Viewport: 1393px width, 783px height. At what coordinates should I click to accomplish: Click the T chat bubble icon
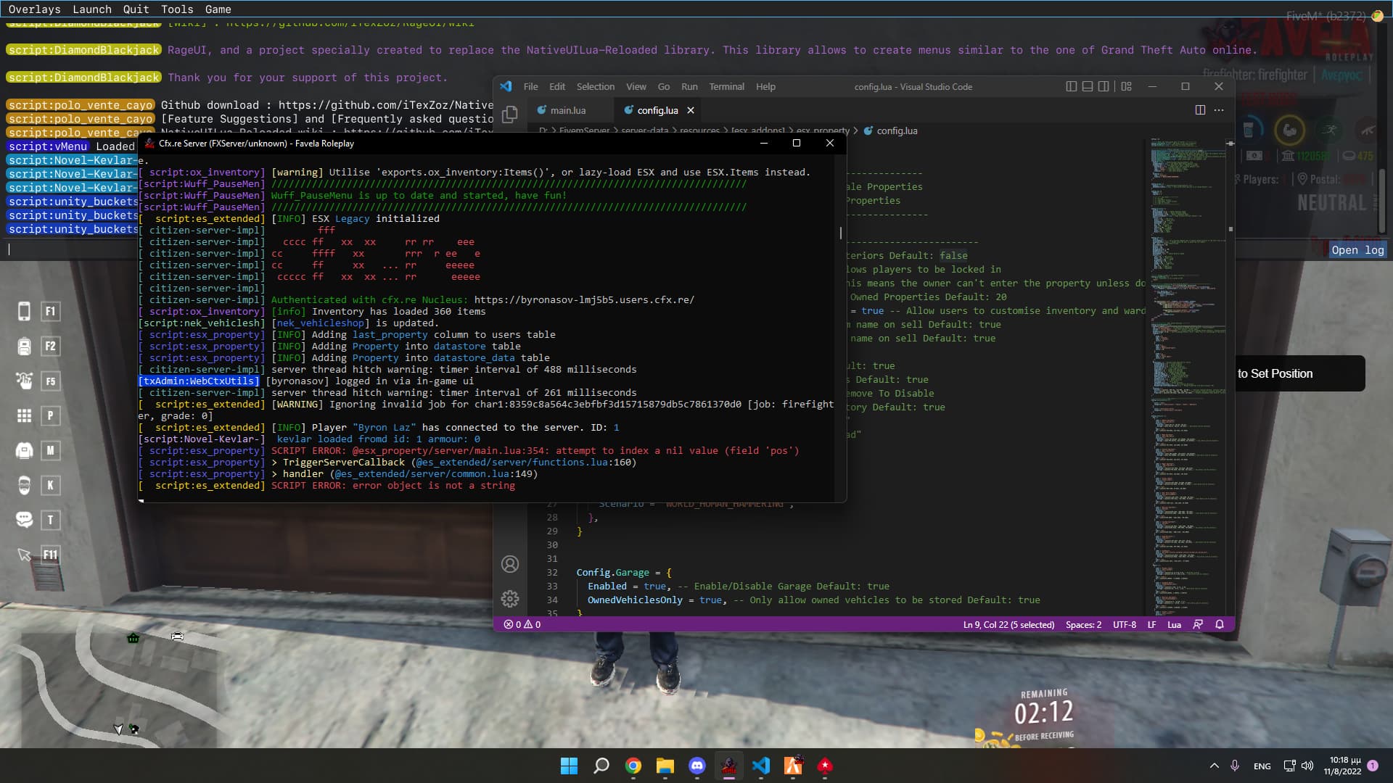coord(24,520)
